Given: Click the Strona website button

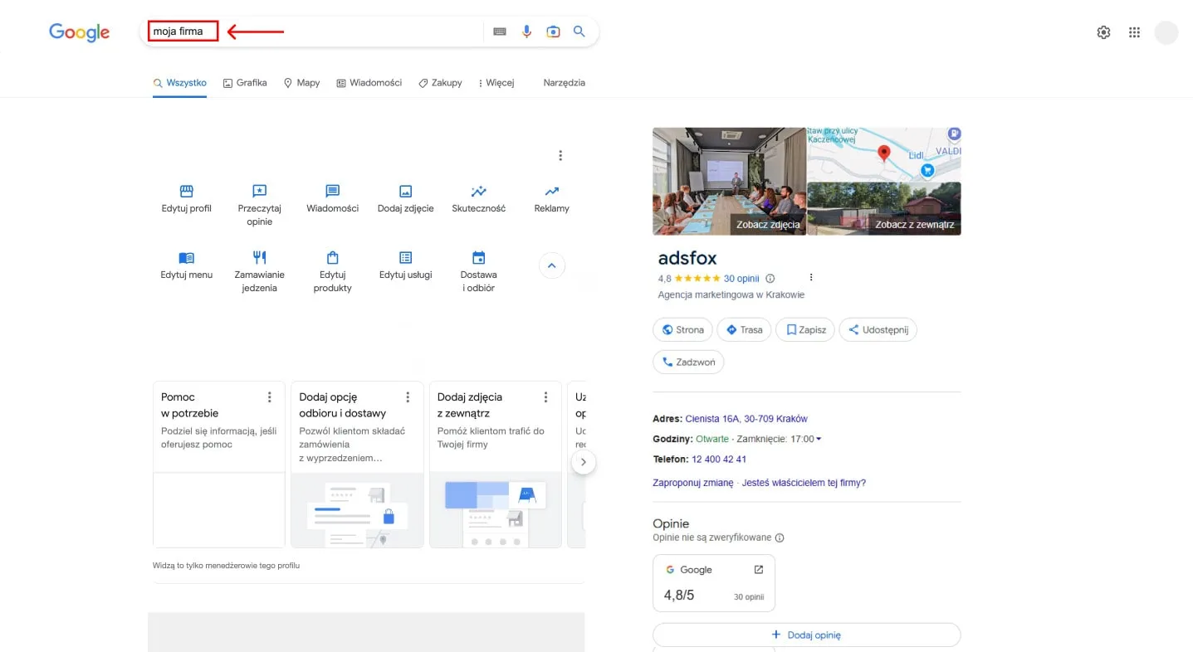Looking at the screenshot, I should pos(682,330).
